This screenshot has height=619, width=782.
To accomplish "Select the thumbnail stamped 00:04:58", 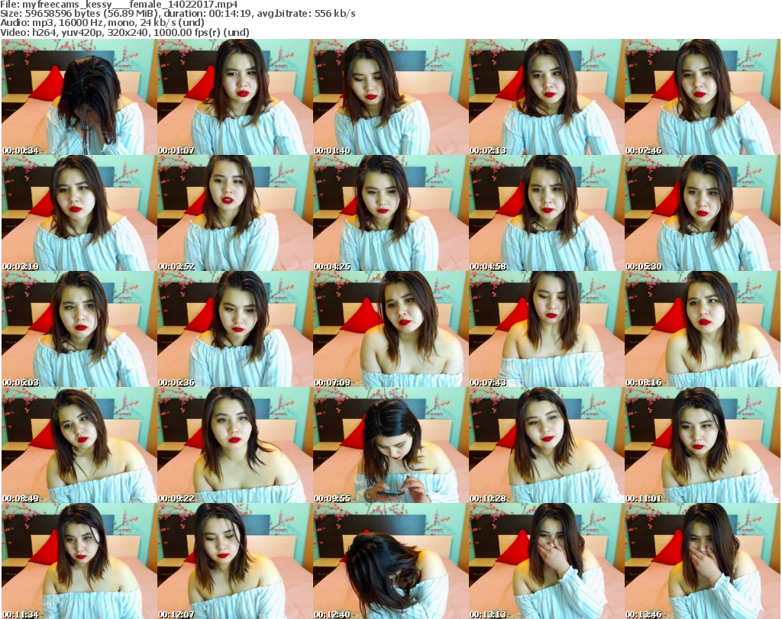I will 546,213.
